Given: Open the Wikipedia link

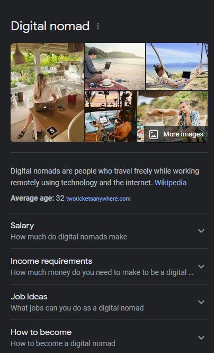Looking at the screenshot, I should pyautogui.click(x=171, y=183).
